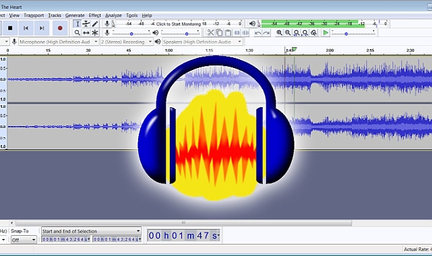Start recording with the red Record button
This screenshot has width=432, height=256.
(60, 28)
